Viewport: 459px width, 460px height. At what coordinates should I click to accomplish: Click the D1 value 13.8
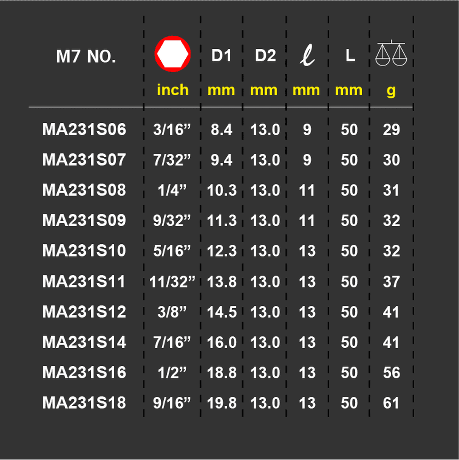[222, 282]
